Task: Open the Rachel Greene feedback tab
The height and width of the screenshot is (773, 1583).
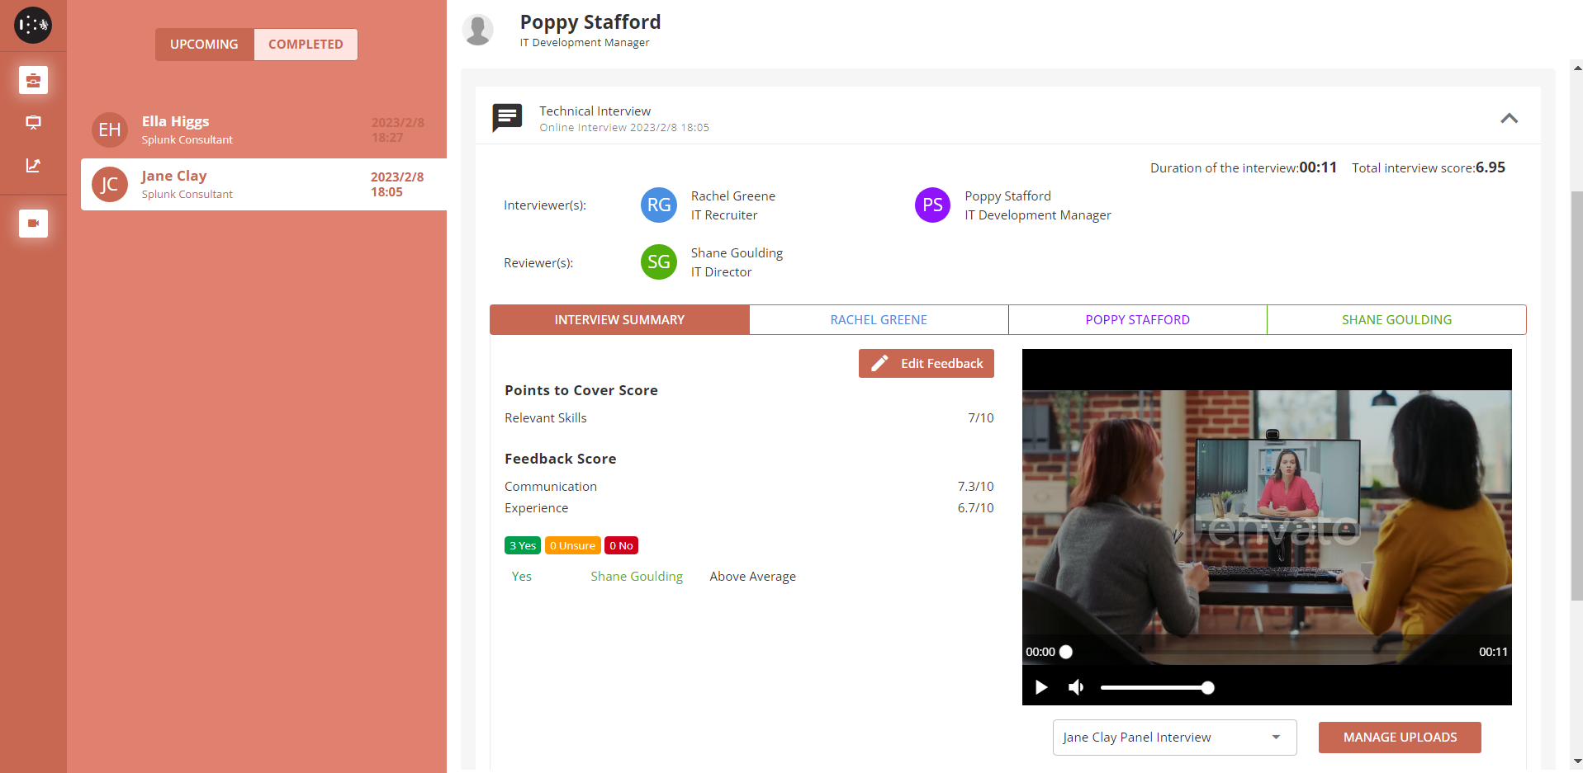Action: pyautogui.click(x=878, y=320)
